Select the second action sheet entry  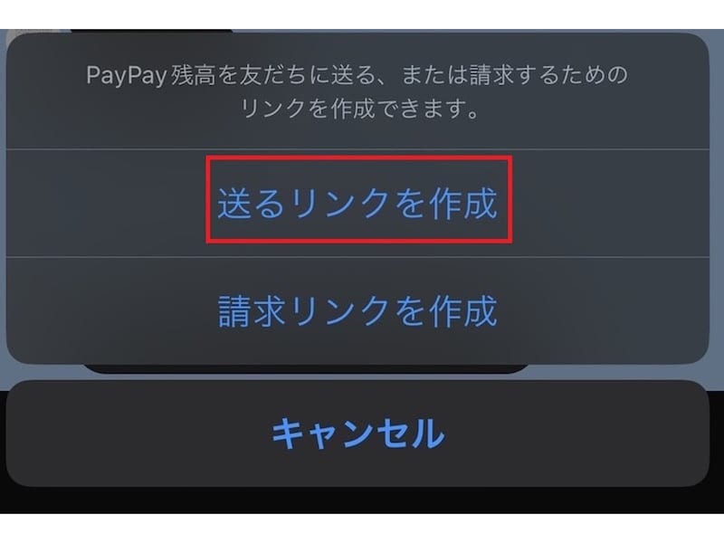(357, 311)
